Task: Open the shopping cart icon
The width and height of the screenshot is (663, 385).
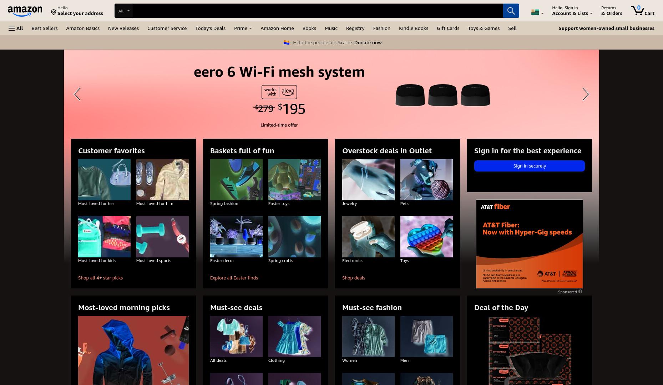Action: tap(642, 11)
